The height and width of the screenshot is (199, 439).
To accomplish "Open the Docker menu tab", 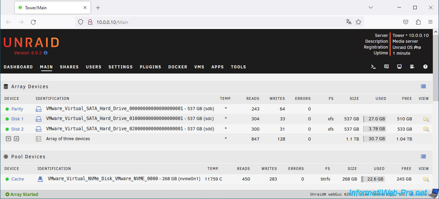I will [178, 67].
